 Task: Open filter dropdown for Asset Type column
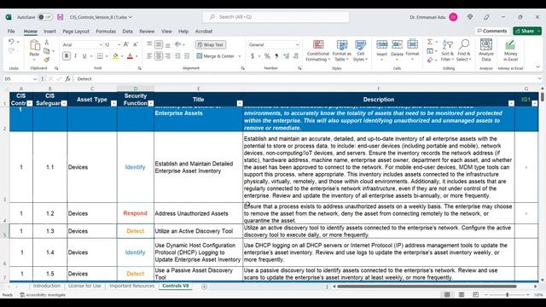point(113,103)
